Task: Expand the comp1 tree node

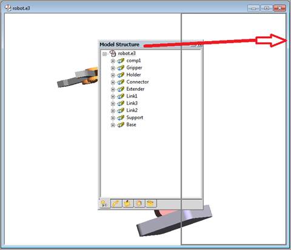Action: [x=113, y=61]
